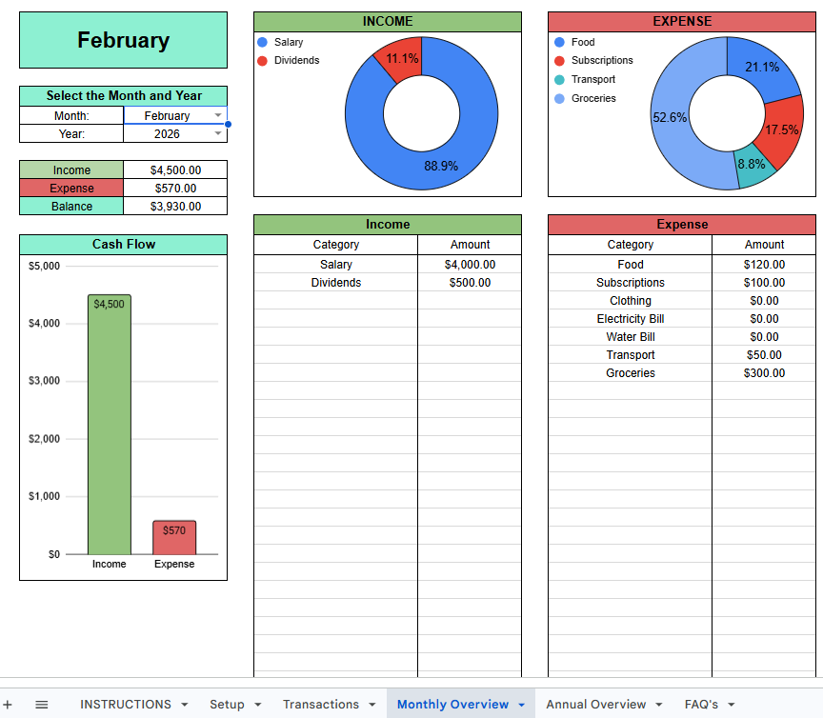Image resolution: width=823 pixels, height=718 pixels.
Task: Click the EXPENSE chart title bar
Action: coord(682,22)
